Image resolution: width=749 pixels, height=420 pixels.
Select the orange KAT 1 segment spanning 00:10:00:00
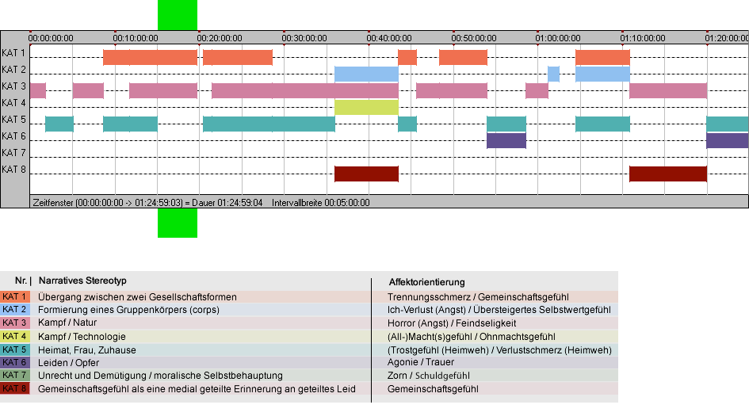tap(150, 57)
